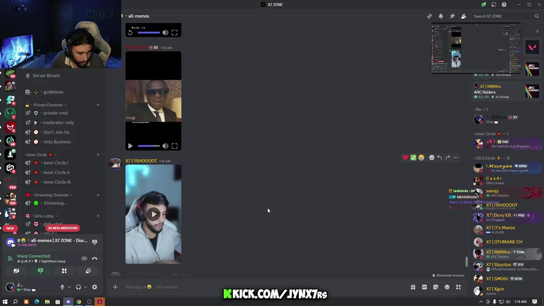Click Windows Start button
The image size is (544, 306).
[5, 302]
